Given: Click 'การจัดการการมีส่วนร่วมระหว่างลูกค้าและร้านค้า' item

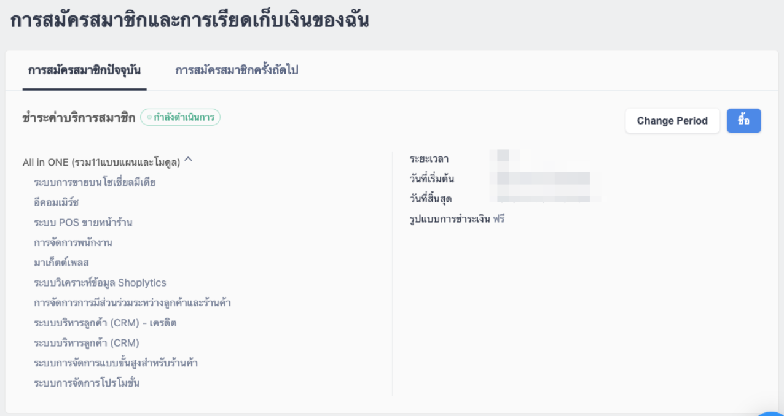Looking at the screenshot, I should pos(132,303).
